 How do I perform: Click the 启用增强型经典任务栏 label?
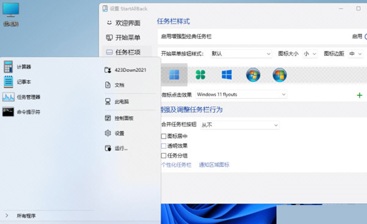(x=187, y=37)
